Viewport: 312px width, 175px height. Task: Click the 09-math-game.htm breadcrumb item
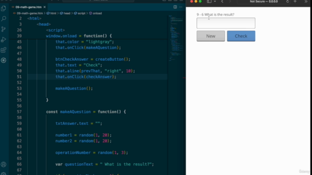30,13
